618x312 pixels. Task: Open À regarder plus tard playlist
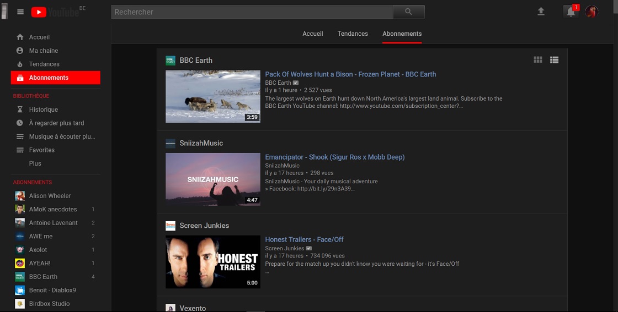coord(56,123)
